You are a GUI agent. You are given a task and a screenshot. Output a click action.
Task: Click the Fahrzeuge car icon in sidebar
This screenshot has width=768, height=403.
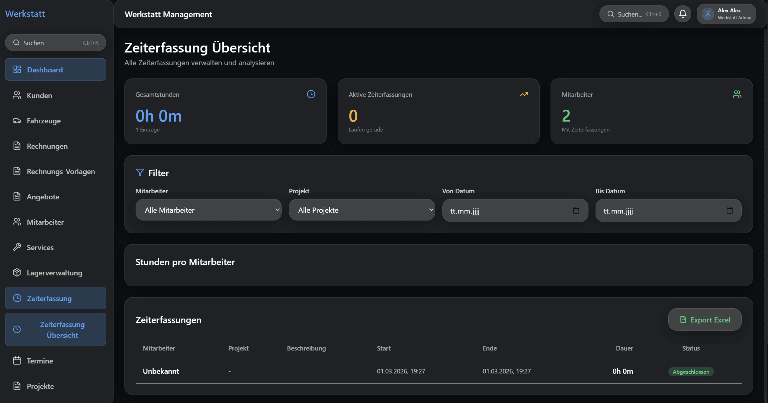pyautogui.click(x=17, y=121)
